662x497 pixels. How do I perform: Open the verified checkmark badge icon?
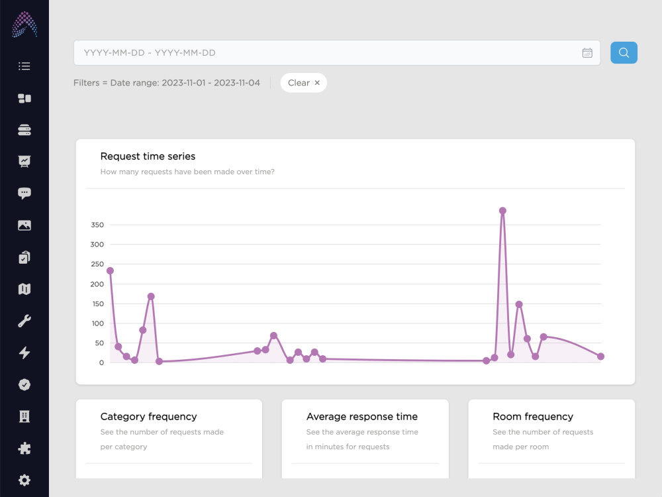(x=24, y=384)
